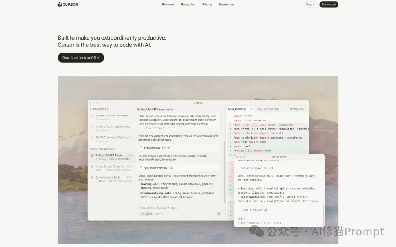The height and width of the screenshot is (247, 396).
Task: Click the Download button in header
Action: (329, 4)
